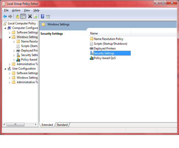Click the Back arrow toolbar icon
179x148 pixels.
[5, 16]
